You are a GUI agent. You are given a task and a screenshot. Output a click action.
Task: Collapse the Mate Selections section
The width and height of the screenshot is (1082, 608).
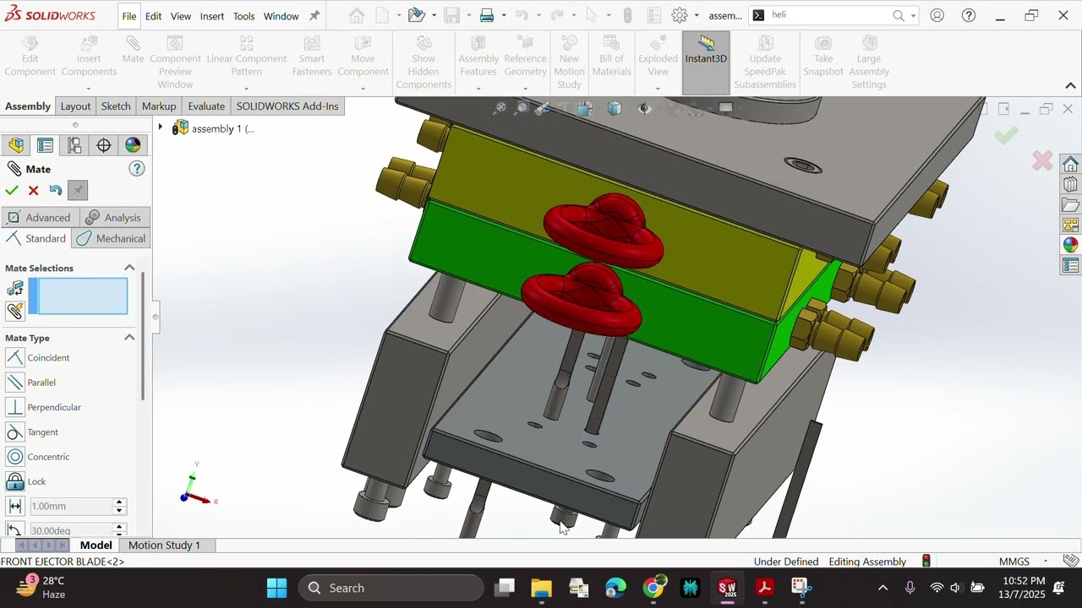[x=129, y=269]
